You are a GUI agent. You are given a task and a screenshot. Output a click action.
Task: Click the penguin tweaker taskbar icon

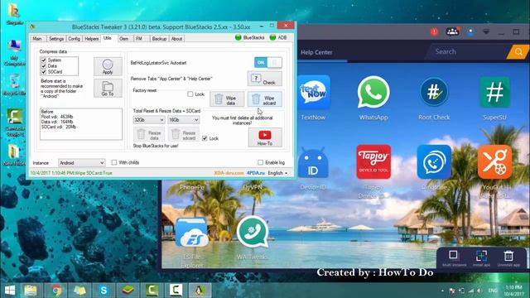200,291
